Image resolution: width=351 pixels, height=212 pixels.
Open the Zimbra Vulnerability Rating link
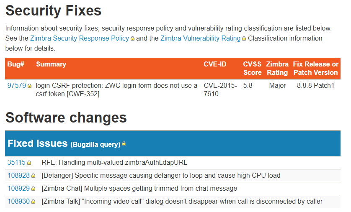[200, 38]
